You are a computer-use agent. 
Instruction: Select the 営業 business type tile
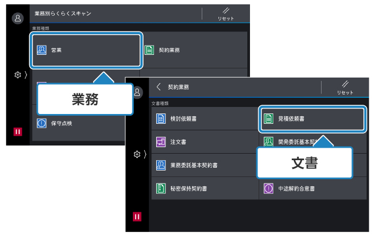click(x=86, y=50)
